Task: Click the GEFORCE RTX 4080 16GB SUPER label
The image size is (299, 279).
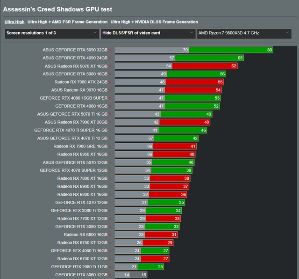Action: point(74,98)
